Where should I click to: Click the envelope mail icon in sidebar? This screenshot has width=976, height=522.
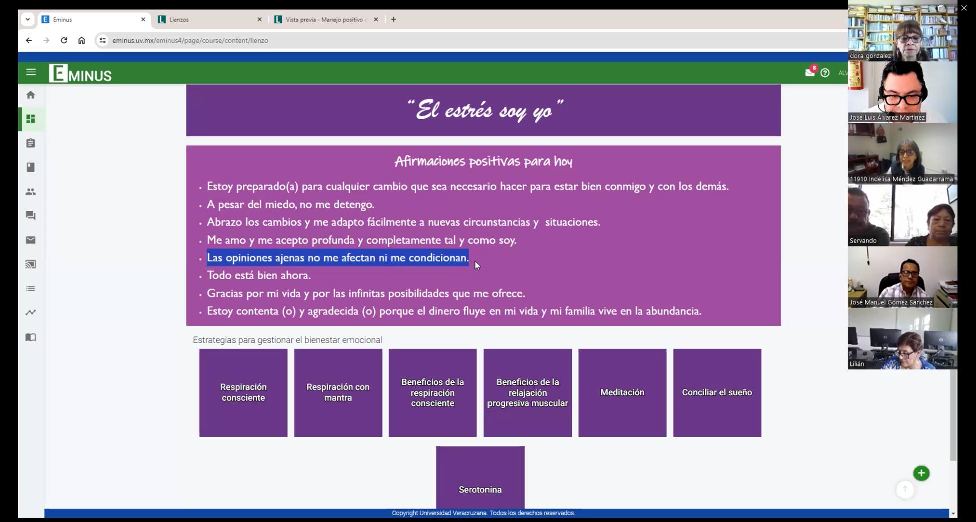click(x=31, y=240)
